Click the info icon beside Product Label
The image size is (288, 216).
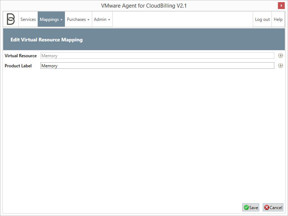(280, 66)
